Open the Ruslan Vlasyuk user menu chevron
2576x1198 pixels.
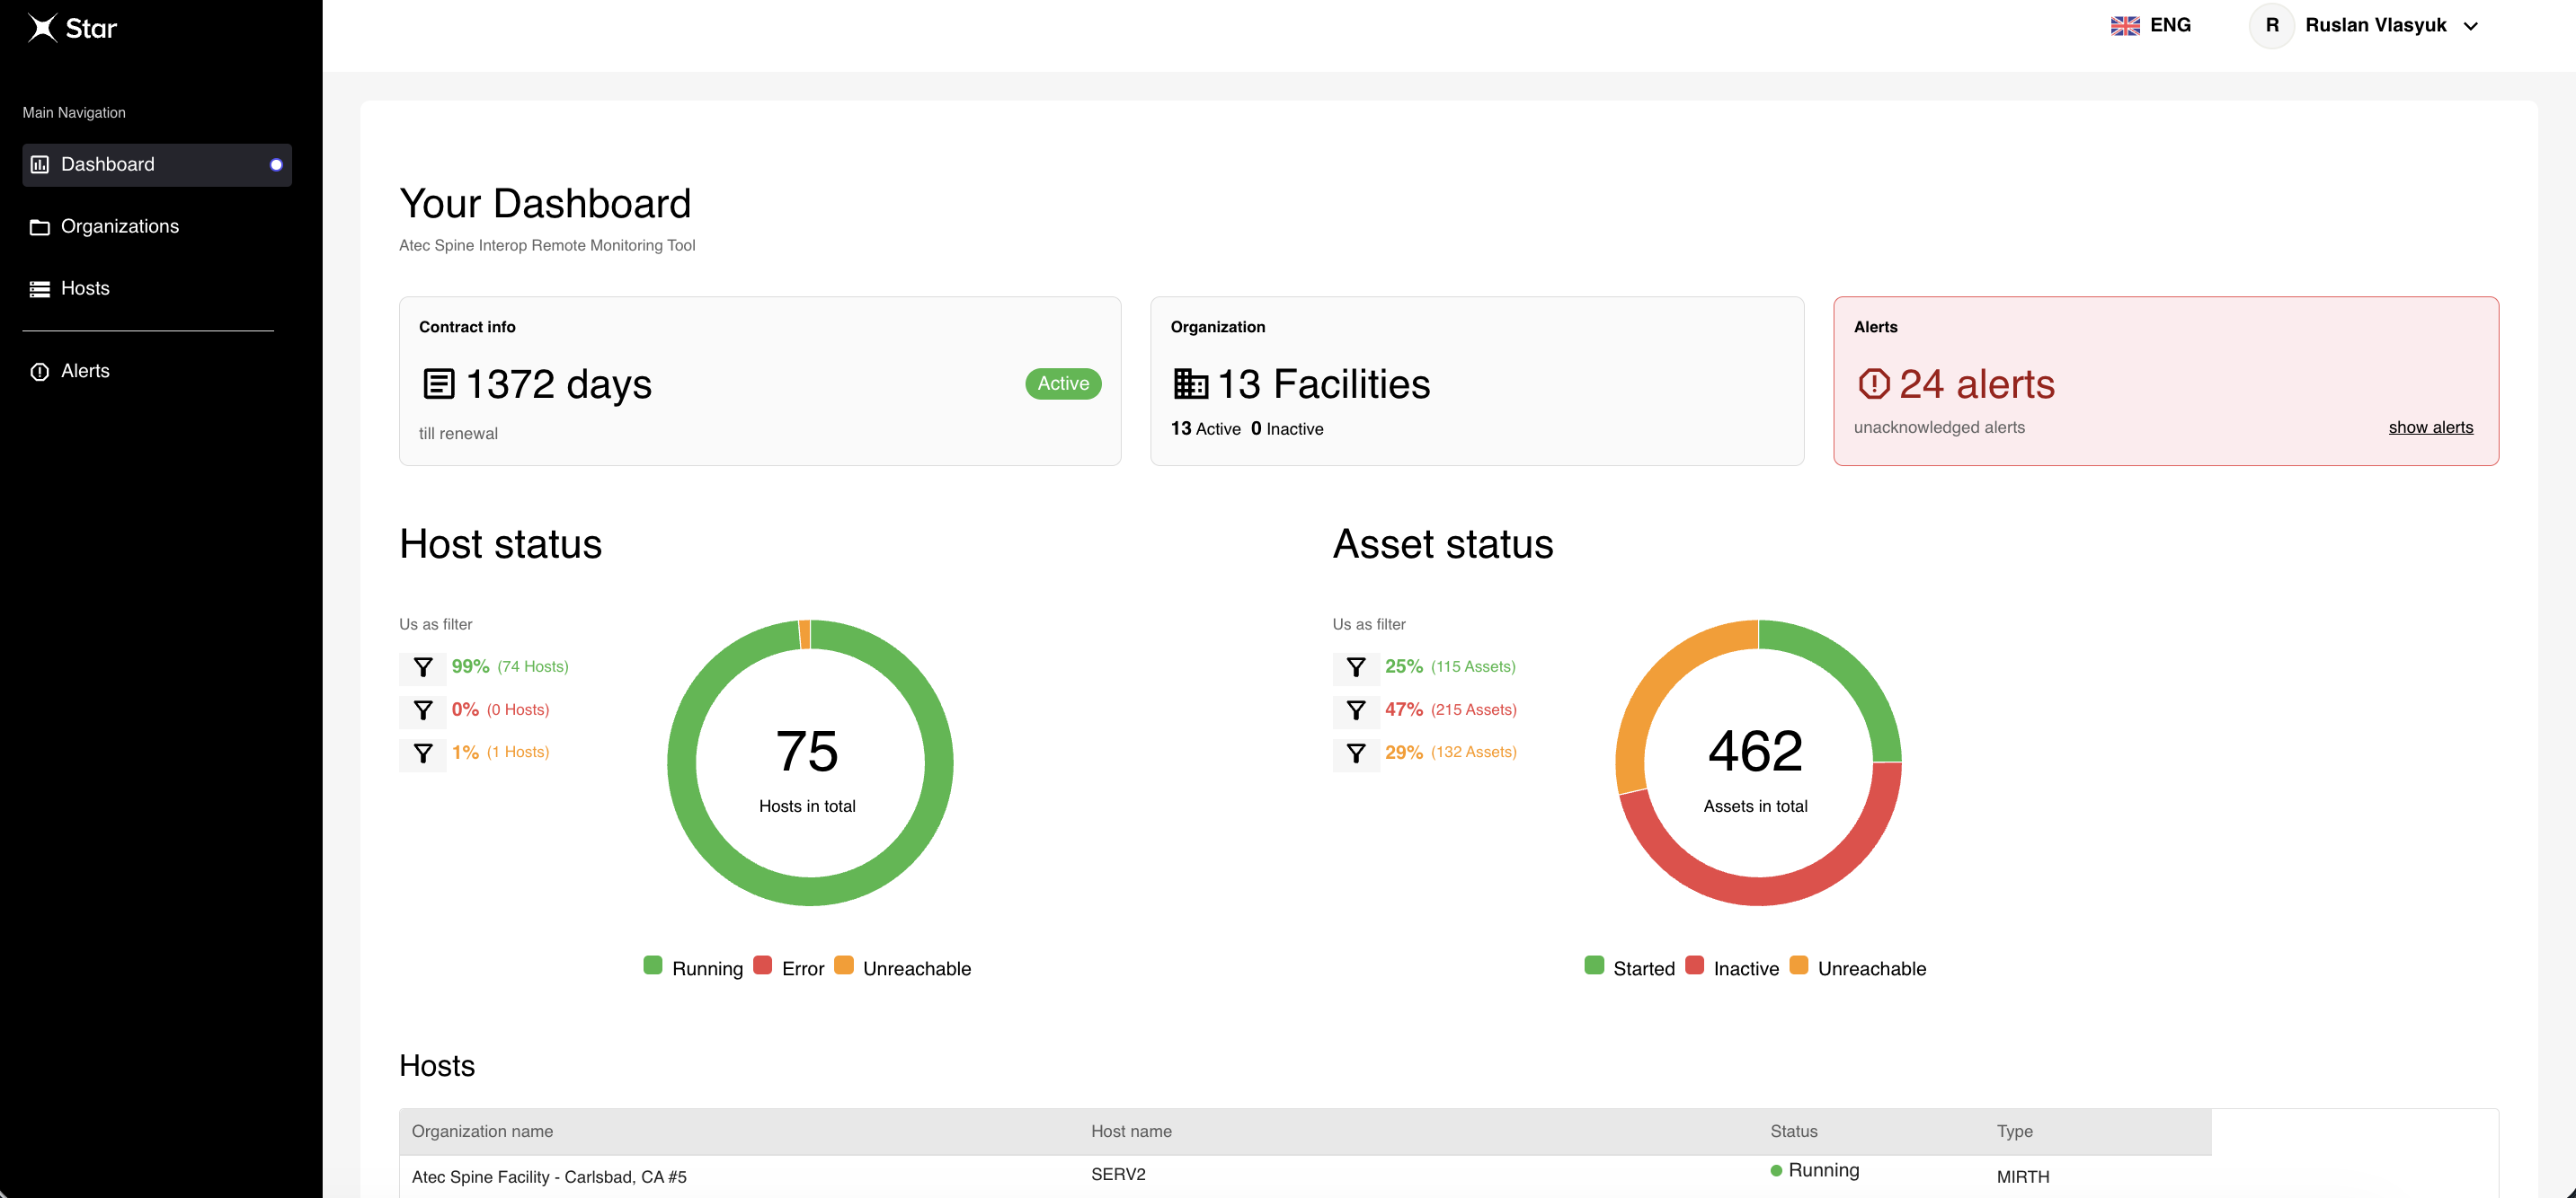point(2470,27)
